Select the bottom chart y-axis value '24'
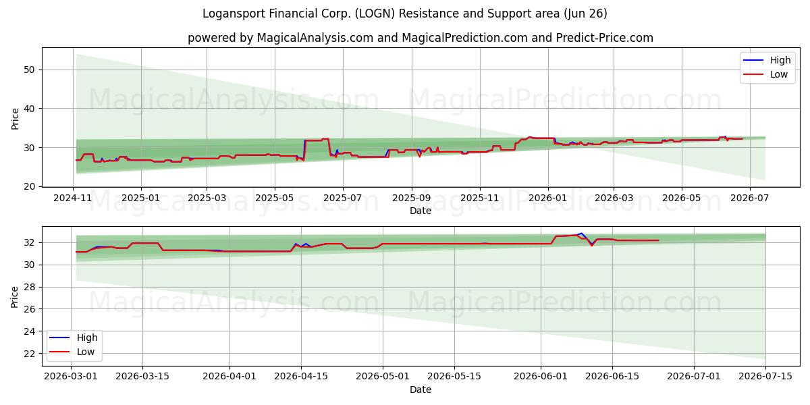The width and height of the screenshot is (810, 405). click(30, 331)
